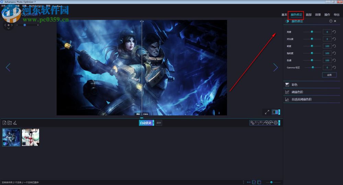
Task: Click the thumbnail size slider in the status bar
Action: tap(271, 182)
